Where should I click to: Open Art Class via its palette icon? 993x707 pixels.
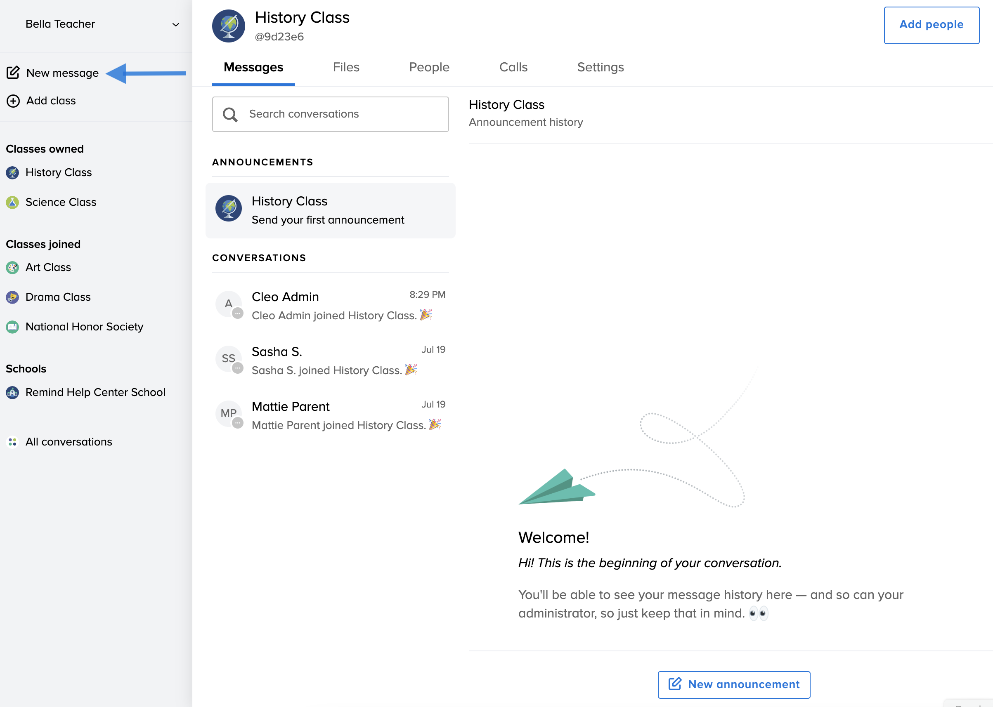tap(12, 267)
